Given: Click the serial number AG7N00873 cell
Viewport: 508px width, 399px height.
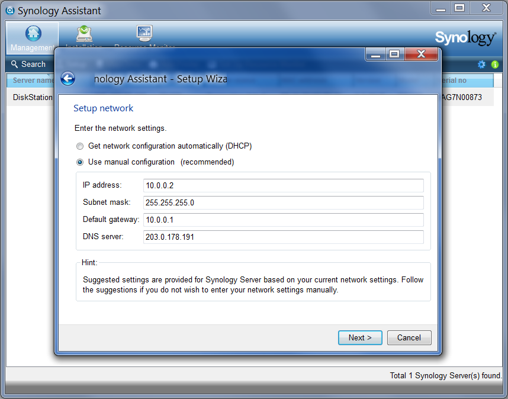Looking at the screenshot, I should pyautogui.click(x=462, y=97).
